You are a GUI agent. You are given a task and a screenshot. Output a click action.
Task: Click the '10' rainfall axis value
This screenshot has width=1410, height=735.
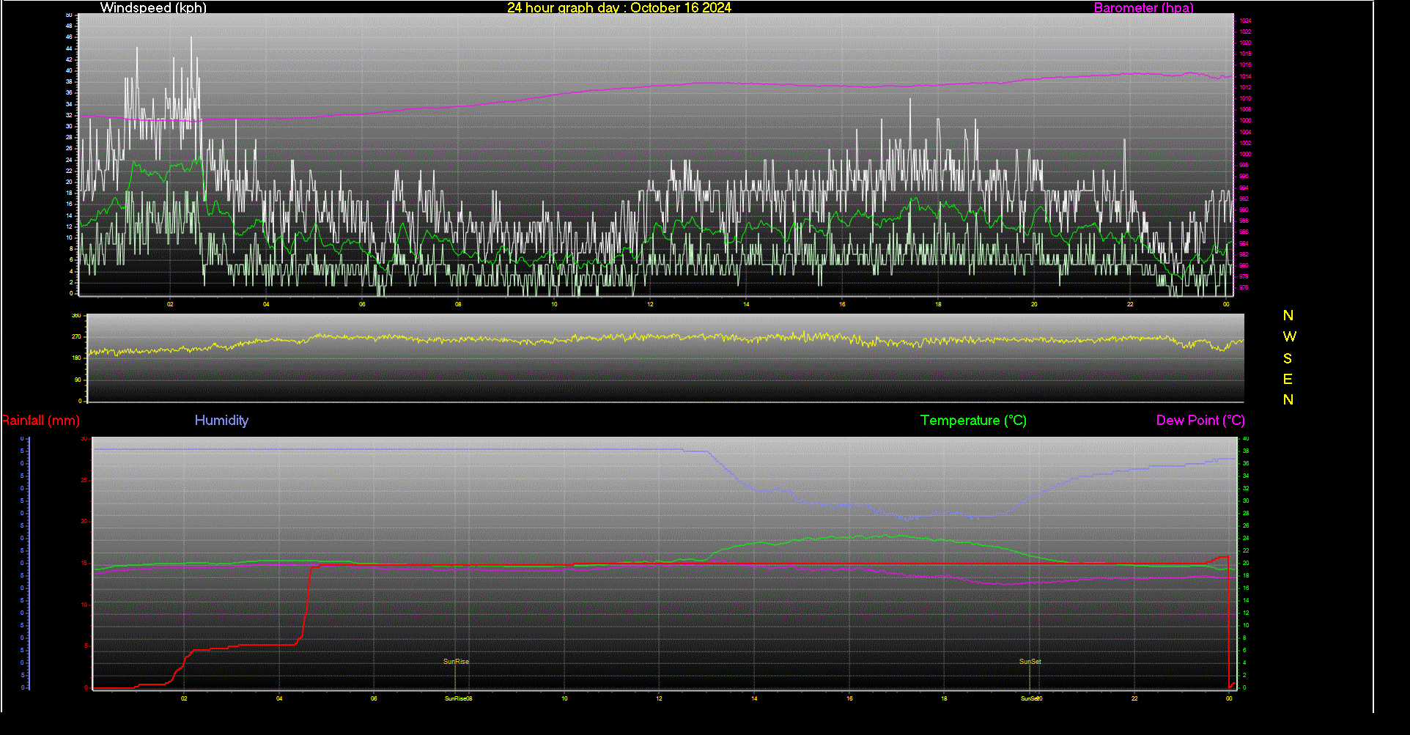pyautogui.click(x=84, y=605)
